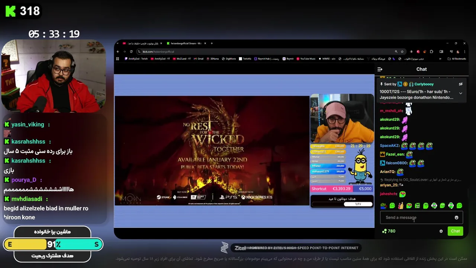The height and width of the screenshot is (268, 476).
Task: Open the apps grid in bookmarks bar
Action: [x=118, y=59]
